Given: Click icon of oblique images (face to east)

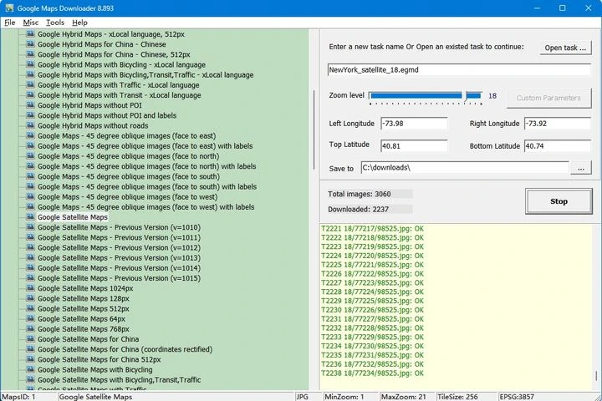Looking at the screenshot, I should click(31, 135).
